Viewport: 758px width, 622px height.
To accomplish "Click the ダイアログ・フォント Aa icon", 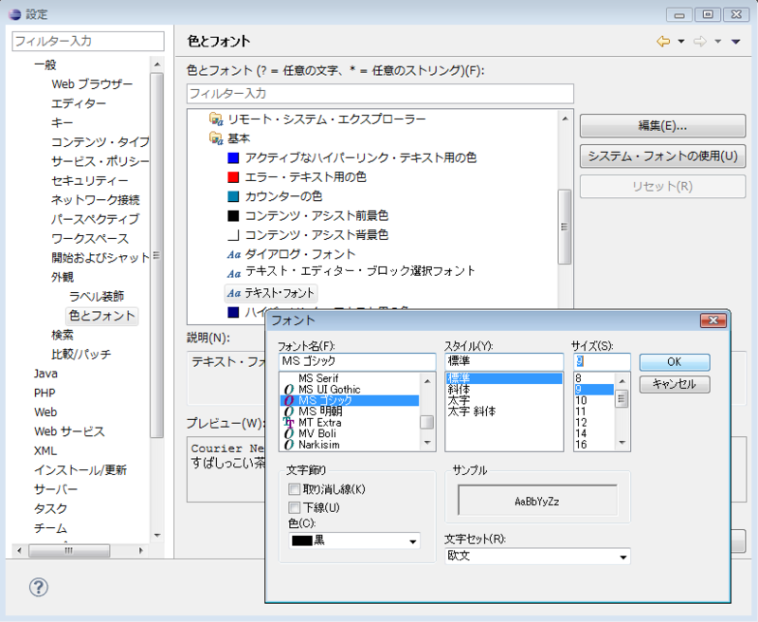I will pyautogui.click(x=234, y=254).
